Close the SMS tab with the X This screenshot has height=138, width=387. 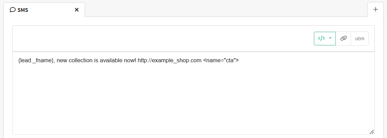point(76,10)
